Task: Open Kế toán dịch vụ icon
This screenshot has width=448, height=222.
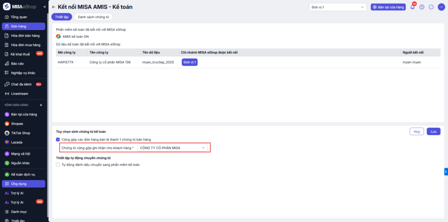Action: pos(7,174)
